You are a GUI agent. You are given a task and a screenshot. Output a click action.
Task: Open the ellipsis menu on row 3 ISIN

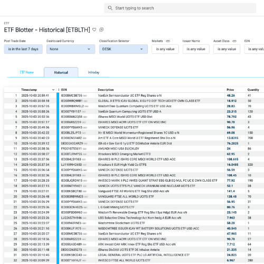pos(87,106)
